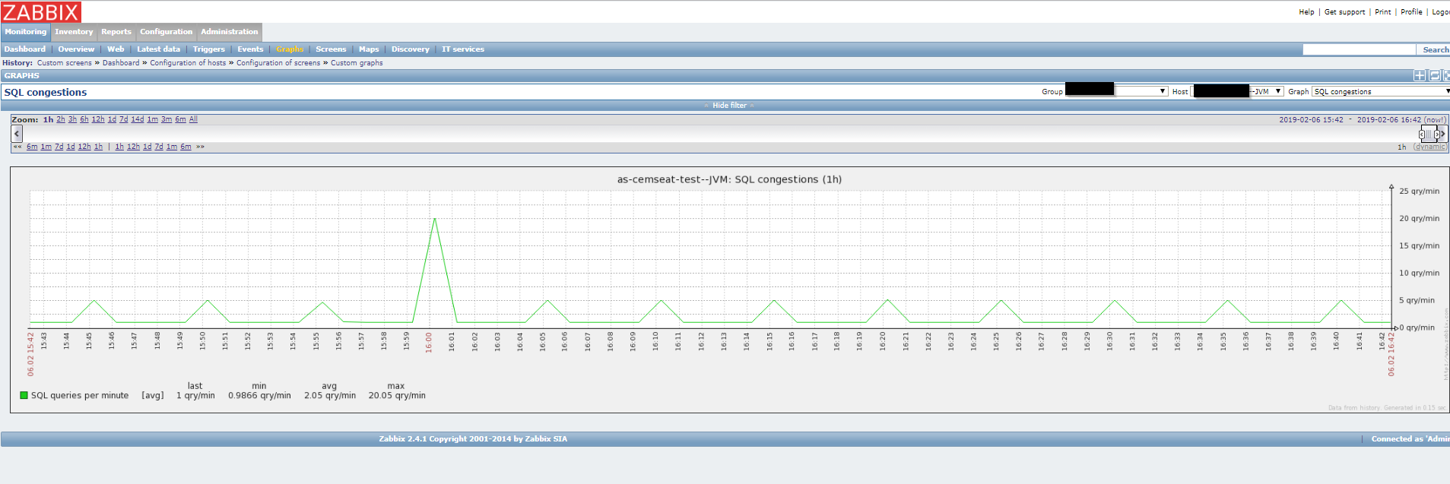1450x484 pixels.
Task: Set zoom to 2h
Action: click(61, 119)
